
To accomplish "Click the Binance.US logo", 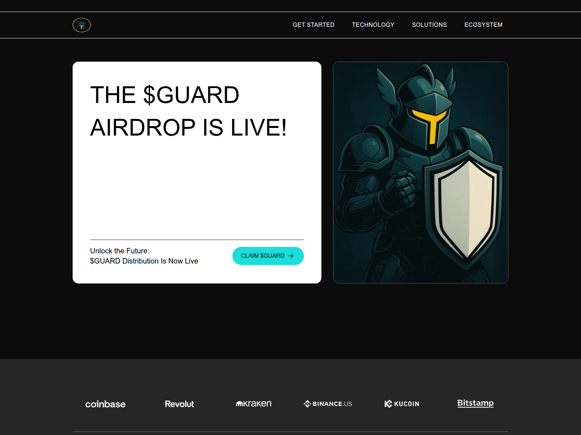I will pyautogui.click(x=328, y=404).
